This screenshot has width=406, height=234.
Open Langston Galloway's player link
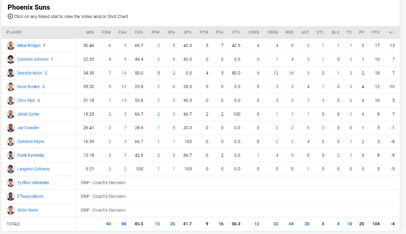pyautogui.click(x=33, y=169)
